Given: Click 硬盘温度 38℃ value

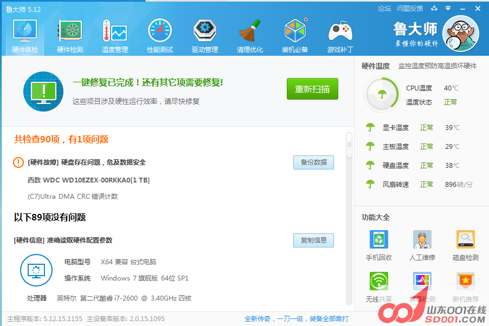Looking at the screenshot, I should [452, 166].
